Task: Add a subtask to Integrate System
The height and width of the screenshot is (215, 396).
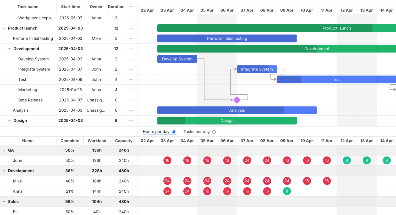Action: pos(131,69)
